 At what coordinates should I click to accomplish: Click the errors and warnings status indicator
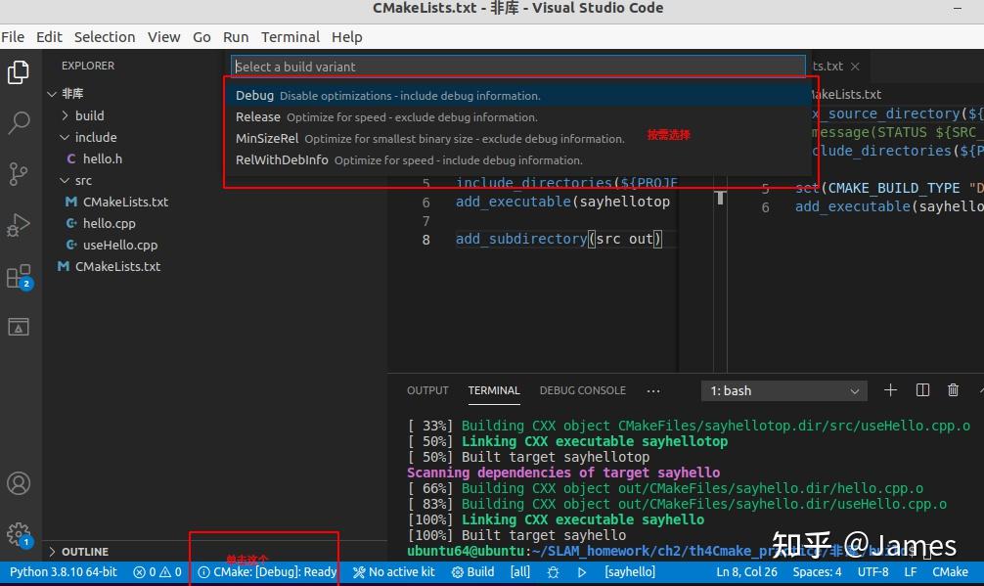tap(157, 571)
